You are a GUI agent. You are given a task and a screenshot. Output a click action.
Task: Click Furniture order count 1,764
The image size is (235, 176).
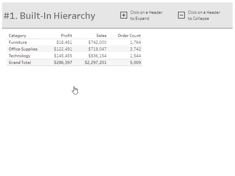pyautogui.click(x=135, y=42)
